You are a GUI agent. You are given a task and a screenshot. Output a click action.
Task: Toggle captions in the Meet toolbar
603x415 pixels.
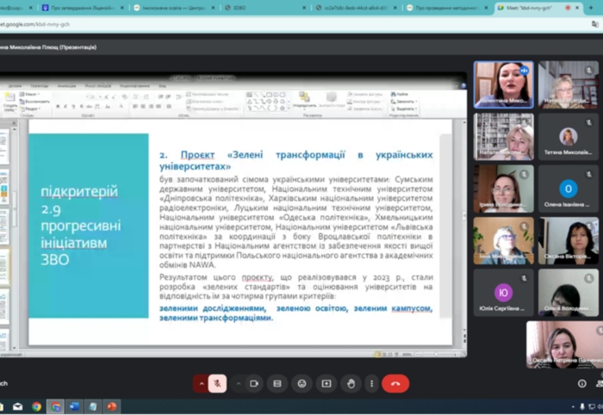pyautogui.click(x=277, y=383)
